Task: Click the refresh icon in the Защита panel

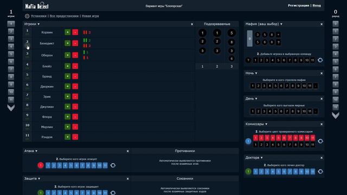Action: (x=113, y=193)
